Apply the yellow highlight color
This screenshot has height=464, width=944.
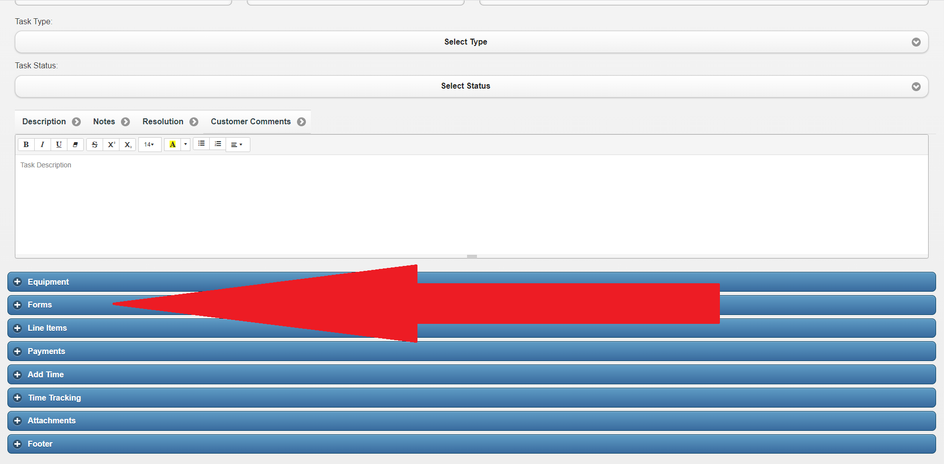tap(173, 145)
